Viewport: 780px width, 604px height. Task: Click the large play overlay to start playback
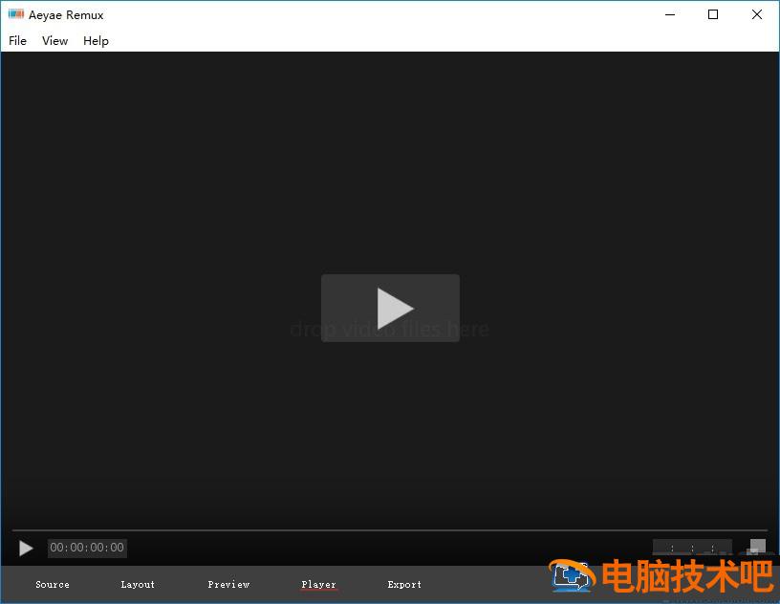click(391, 308)
